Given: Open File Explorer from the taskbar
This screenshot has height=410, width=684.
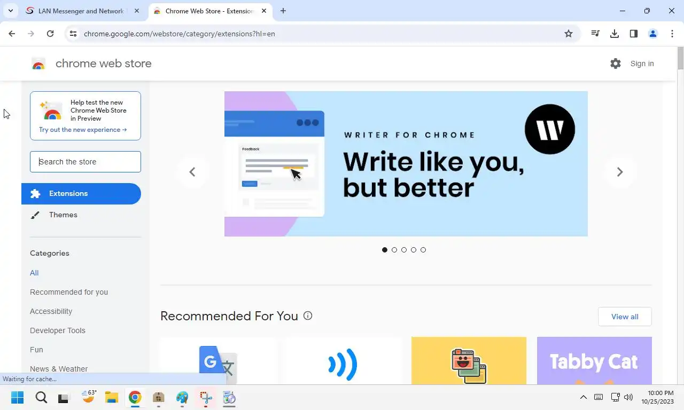Looking at the screenshot, I should 111,398.
